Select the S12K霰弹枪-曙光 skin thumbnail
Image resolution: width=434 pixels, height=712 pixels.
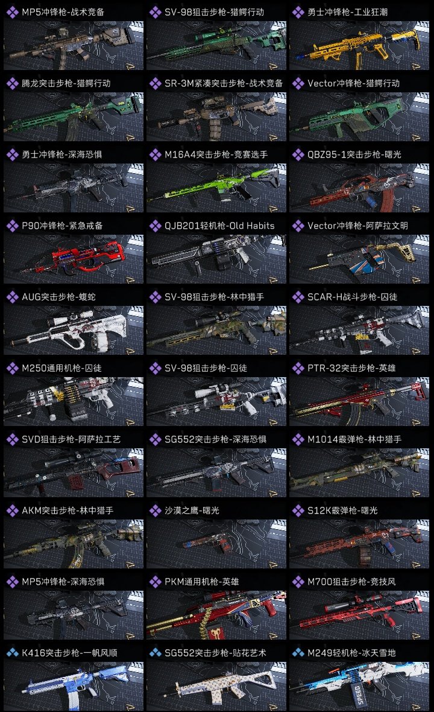click(x=359, y=544)
